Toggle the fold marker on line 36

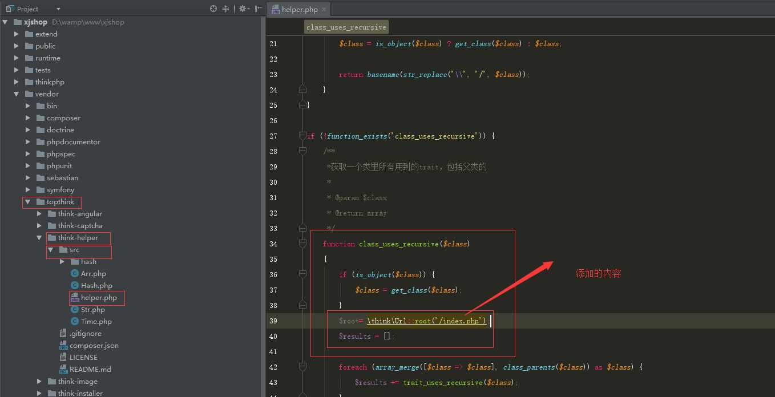pos(302,274)
